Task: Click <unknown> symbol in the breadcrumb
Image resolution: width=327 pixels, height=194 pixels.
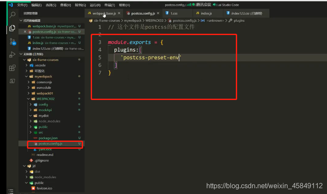Action: [215, 21]
